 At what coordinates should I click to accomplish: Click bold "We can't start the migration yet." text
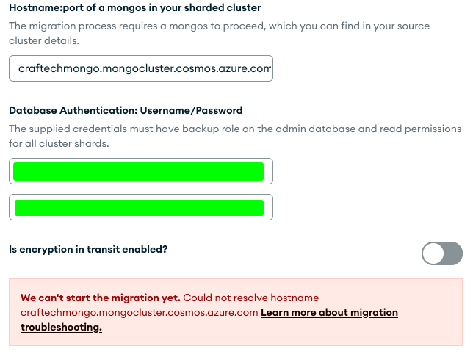point(100,297)
